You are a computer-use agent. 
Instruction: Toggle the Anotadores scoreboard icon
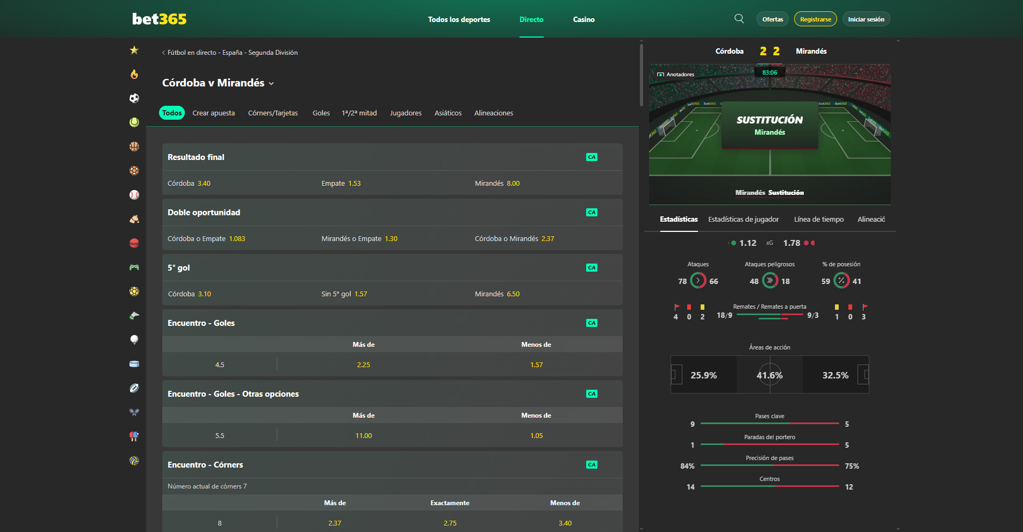(660, 75)
